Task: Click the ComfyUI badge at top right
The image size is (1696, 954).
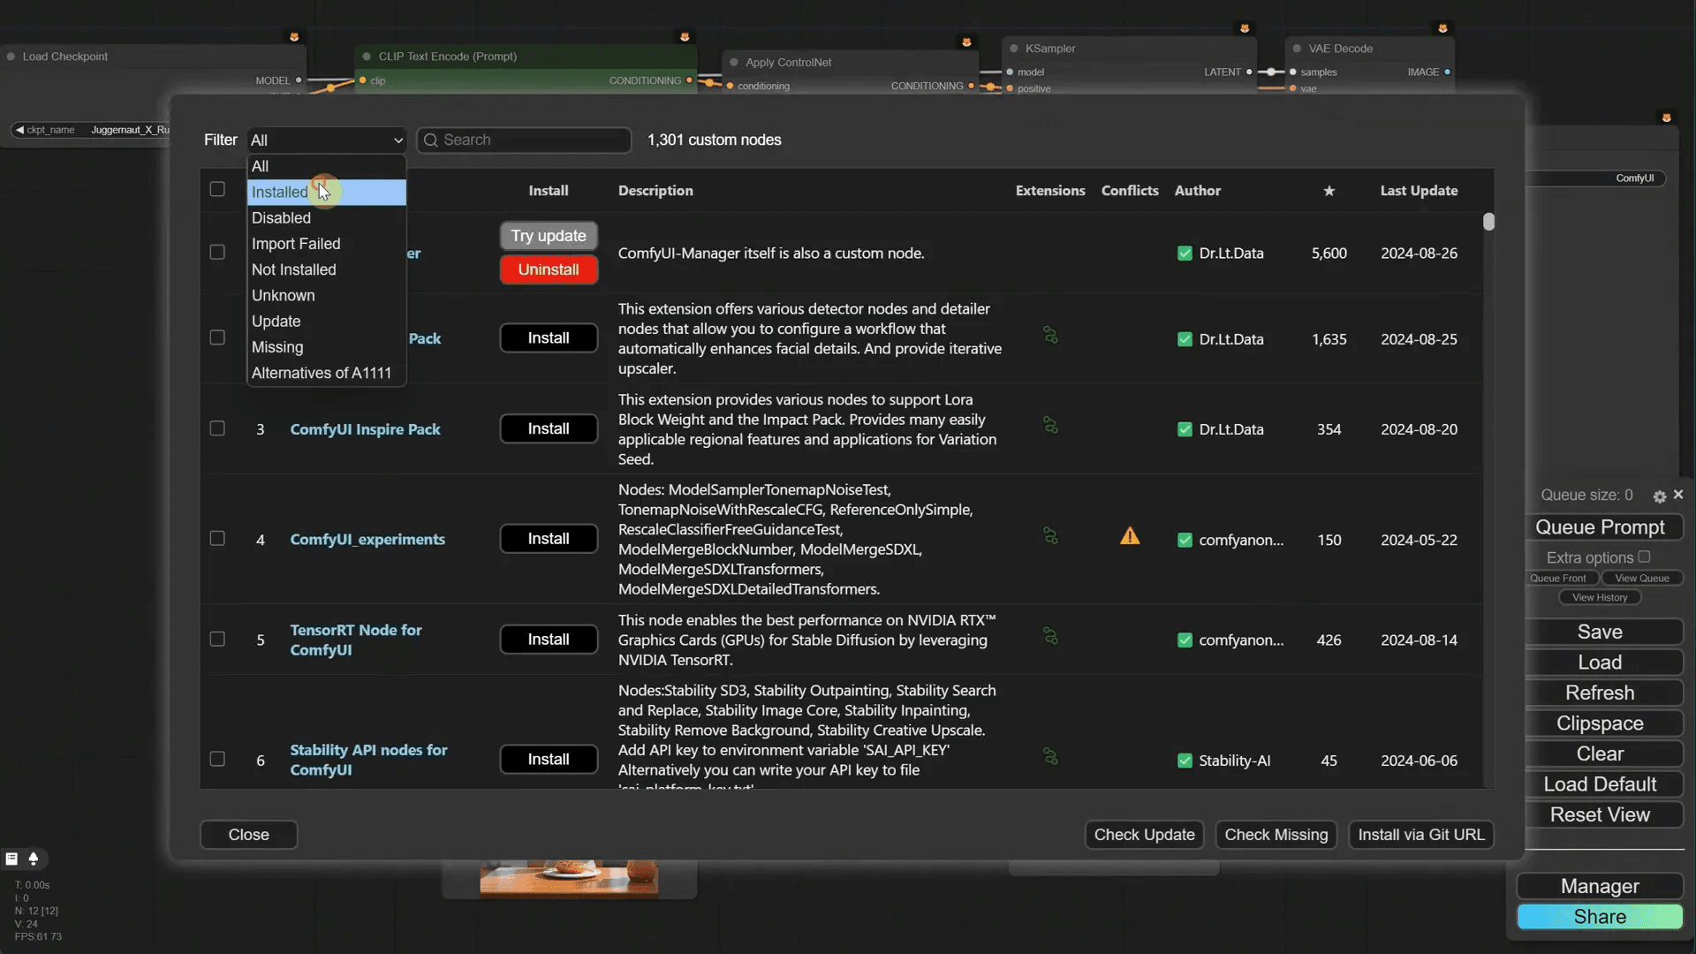Action: tap(1635, 178)
